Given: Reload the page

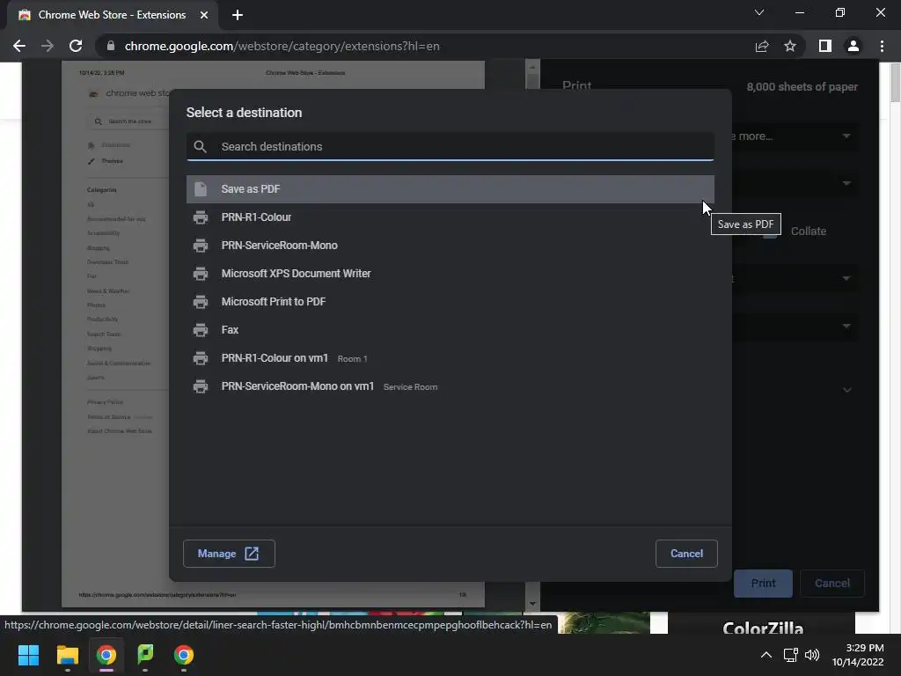Looking at the screenshot, I should [76, 46].
